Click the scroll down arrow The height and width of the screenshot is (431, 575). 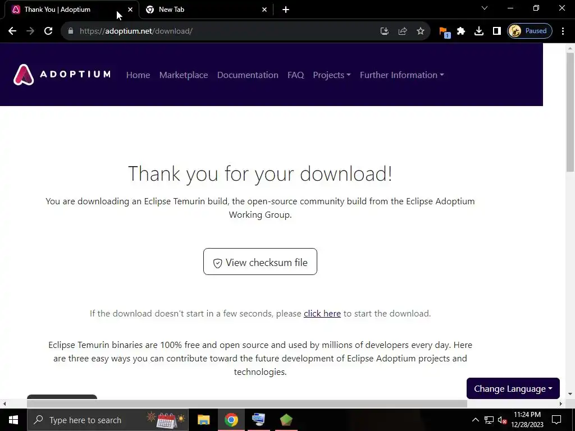click(570, 395)
